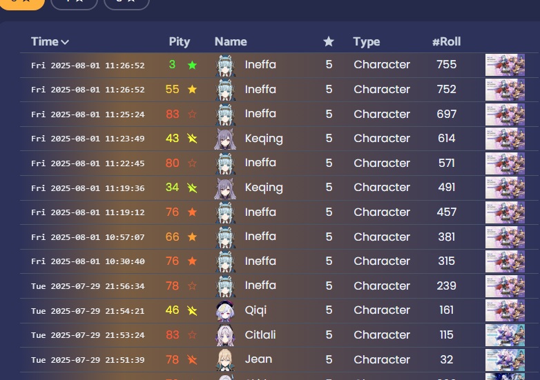Click the Citlali character portrait
This screenshot has width=540, height=380.
225,335
